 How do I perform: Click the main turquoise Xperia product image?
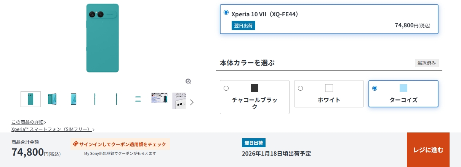click(x=102, y=38)
